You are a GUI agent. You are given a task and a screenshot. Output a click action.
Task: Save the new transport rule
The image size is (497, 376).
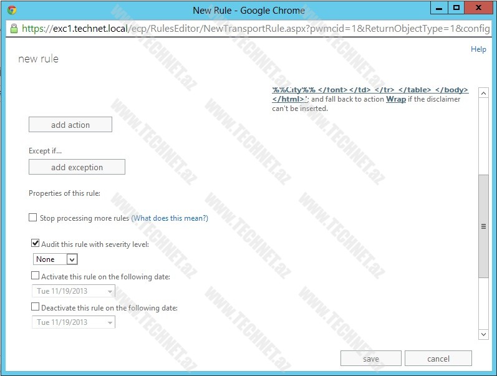(x=370, y=359)
